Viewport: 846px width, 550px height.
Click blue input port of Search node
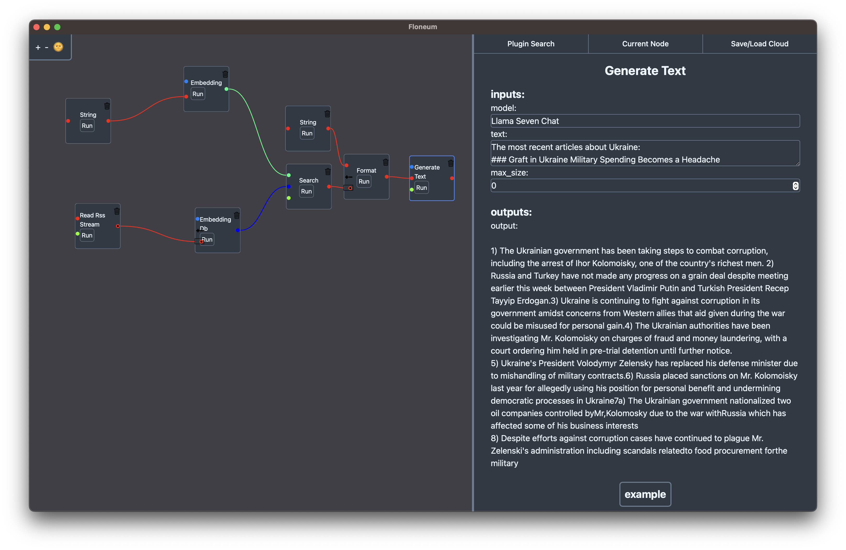289,186
